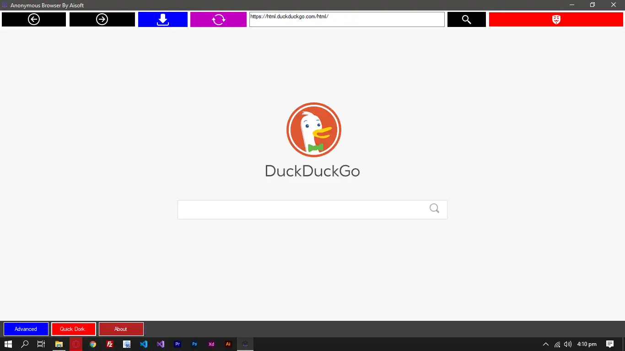This screenshot has width=625, height=351.
Task: Reload the page with the purple refresh button
Action: [x=218, y=19]
